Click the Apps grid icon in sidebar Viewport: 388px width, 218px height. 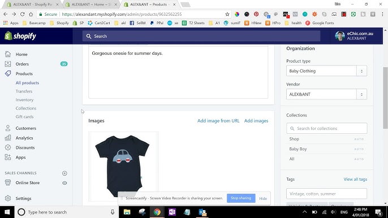pos(8,157)
